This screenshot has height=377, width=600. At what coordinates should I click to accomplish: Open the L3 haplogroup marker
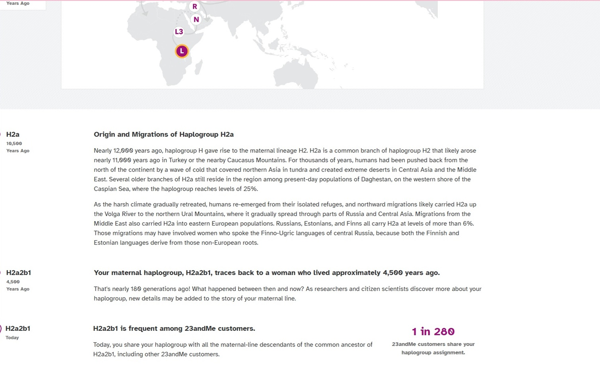pos(179,32)
